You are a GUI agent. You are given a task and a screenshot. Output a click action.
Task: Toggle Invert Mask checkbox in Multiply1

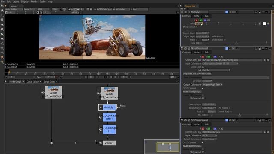click(225, 40)
